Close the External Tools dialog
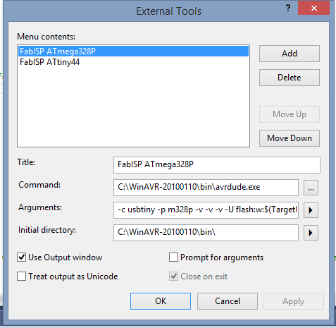Viewport: 336px width, 328px height. click(313, 8)
